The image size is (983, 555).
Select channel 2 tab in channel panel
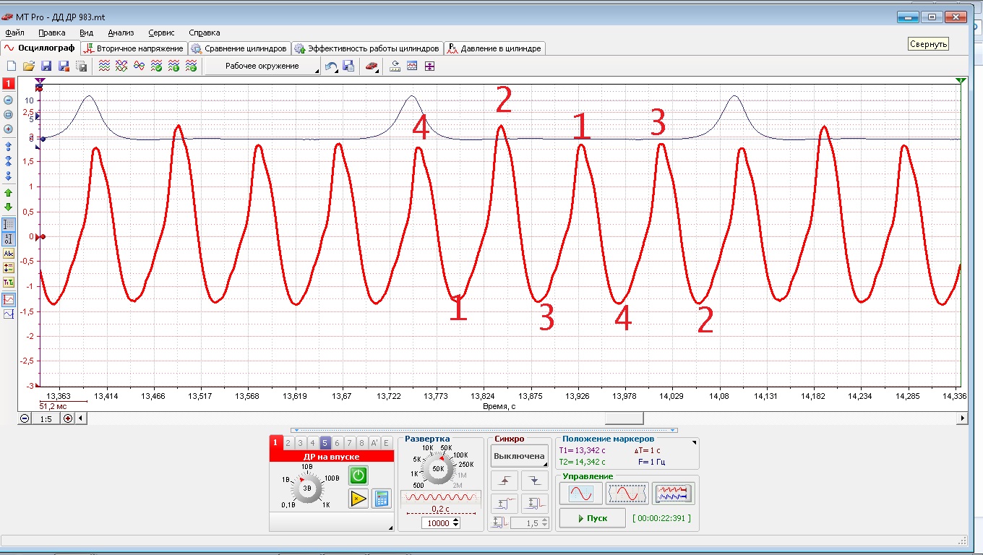click(x=288, y=443)
